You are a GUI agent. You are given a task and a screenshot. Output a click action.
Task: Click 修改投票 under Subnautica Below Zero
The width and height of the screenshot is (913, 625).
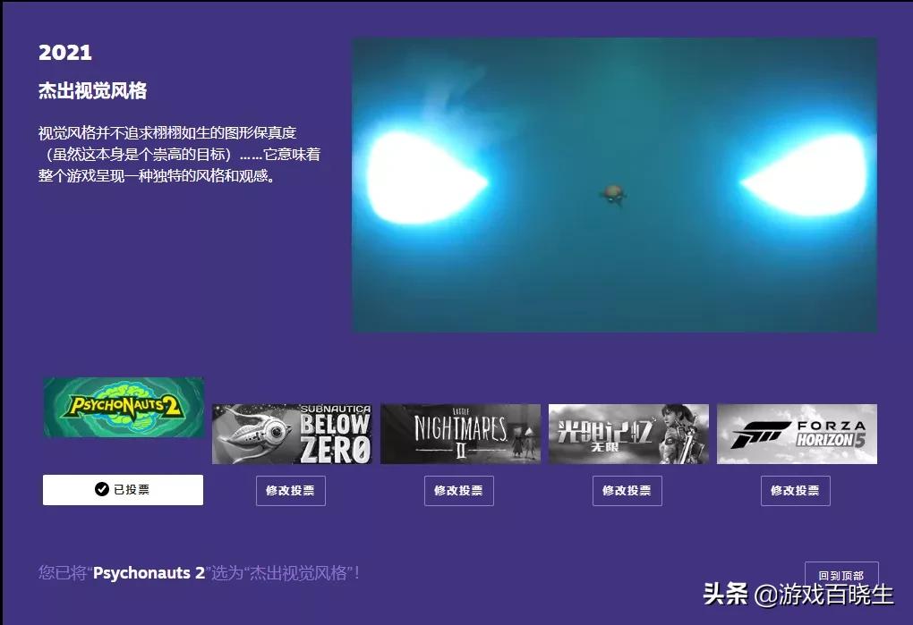tap(291, 490)
